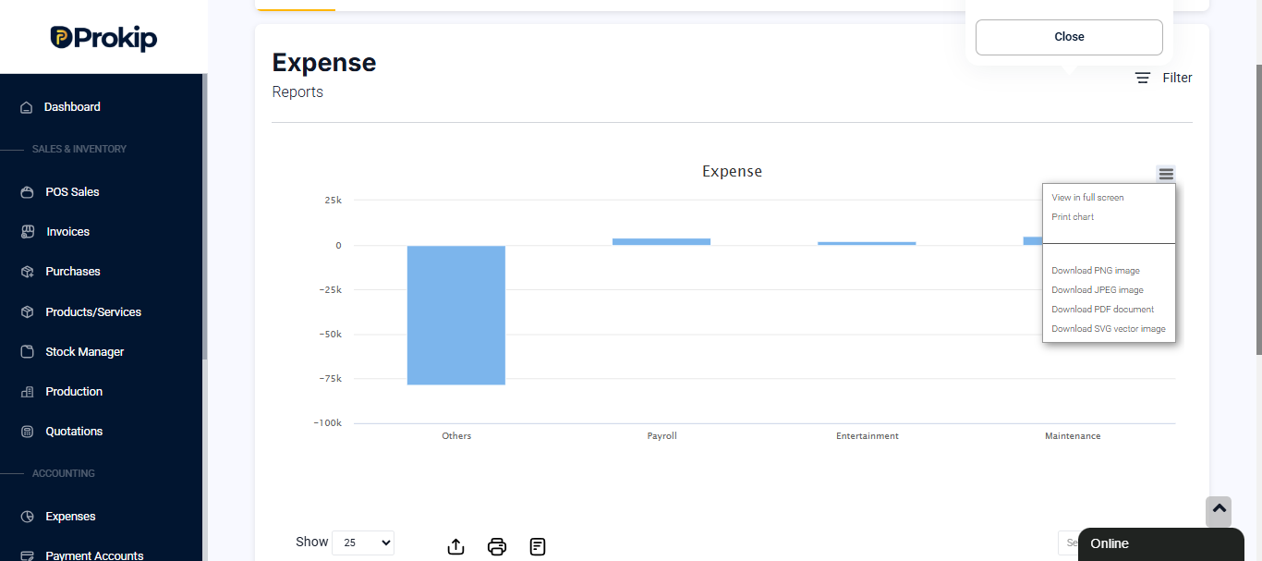Click the Dashboard home icon
The width and height of the screenshot is (1262, 561).
[x=27, y=107]
